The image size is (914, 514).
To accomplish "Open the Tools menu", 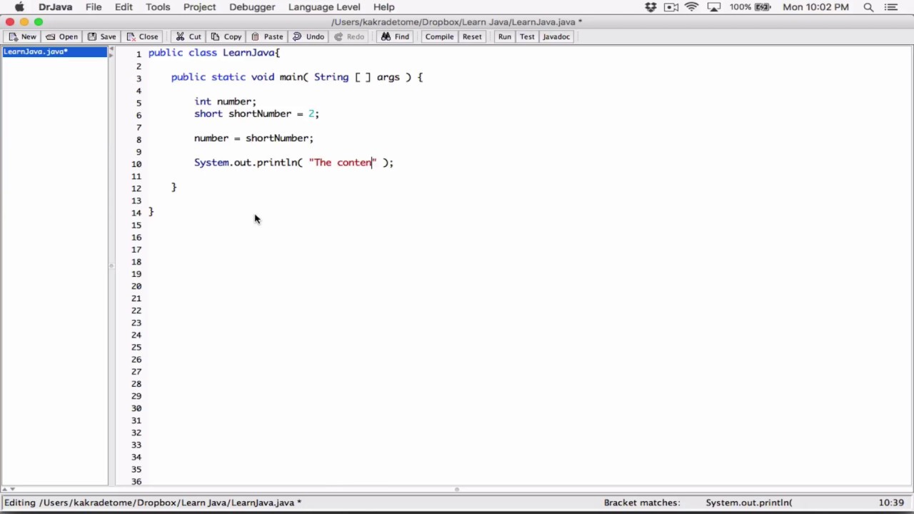I will point(158,7).
